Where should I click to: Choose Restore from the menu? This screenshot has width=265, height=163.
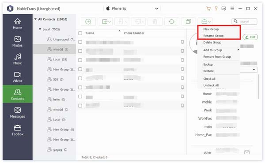208,71
